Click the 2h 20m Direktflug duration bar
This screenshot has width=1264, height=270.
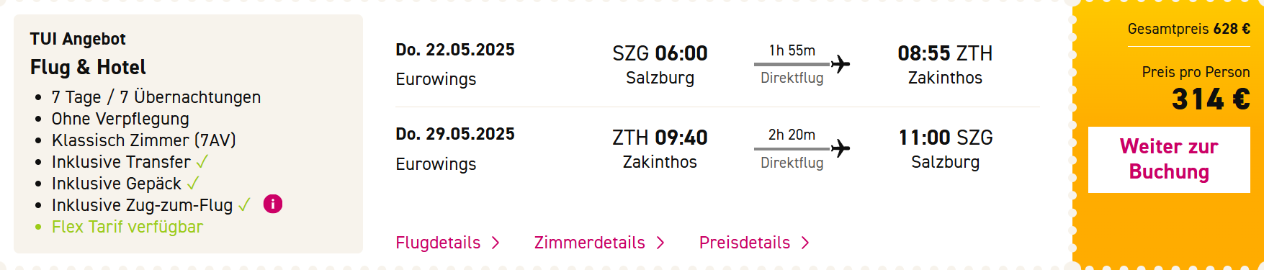coord(792,148)
